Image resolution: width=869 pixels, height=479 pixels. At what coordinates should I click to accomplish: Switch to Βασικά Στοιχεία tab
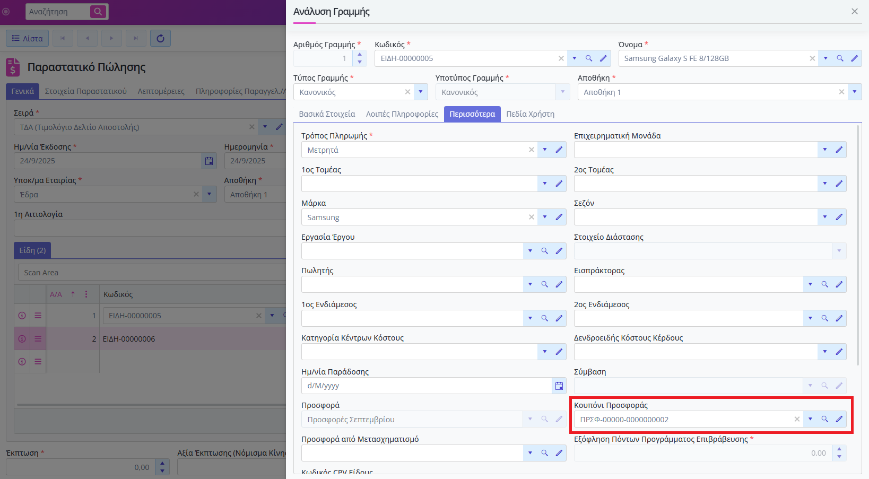click(x=327, y=114)
